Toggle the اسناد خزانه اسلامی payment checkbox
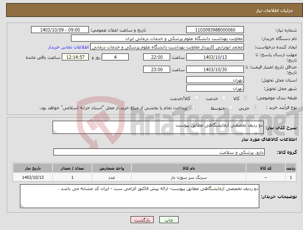This screenshot has width=303, height=230. (x=192, y=107)
